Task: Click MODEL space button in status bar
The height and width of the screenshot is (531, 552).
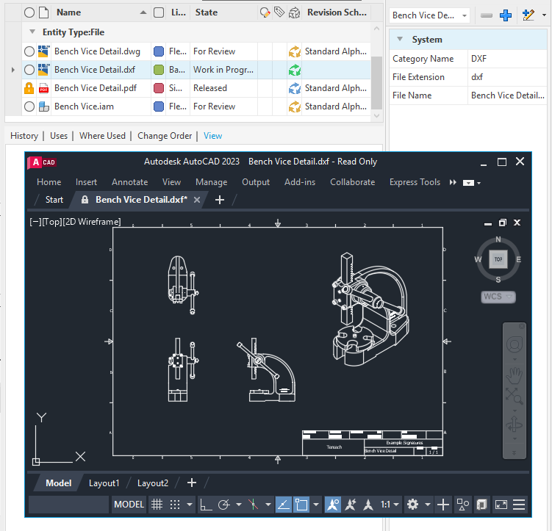Action: pyautogui.click(x=129, y=505)
